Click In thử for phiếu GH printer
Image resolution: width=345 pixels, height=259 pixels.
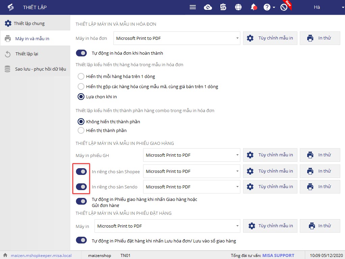[320, 155]
